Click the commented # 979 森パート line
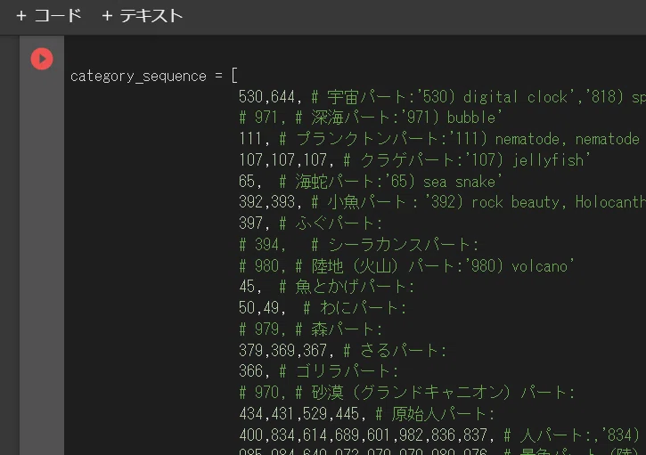This screenshot has height=455, width=646. 311,329
